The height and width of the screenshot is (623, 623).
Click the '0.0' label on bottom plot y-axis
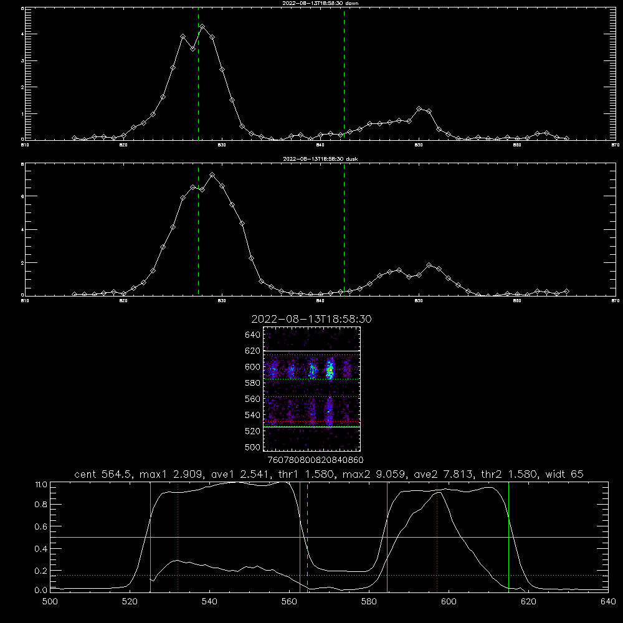41,591
